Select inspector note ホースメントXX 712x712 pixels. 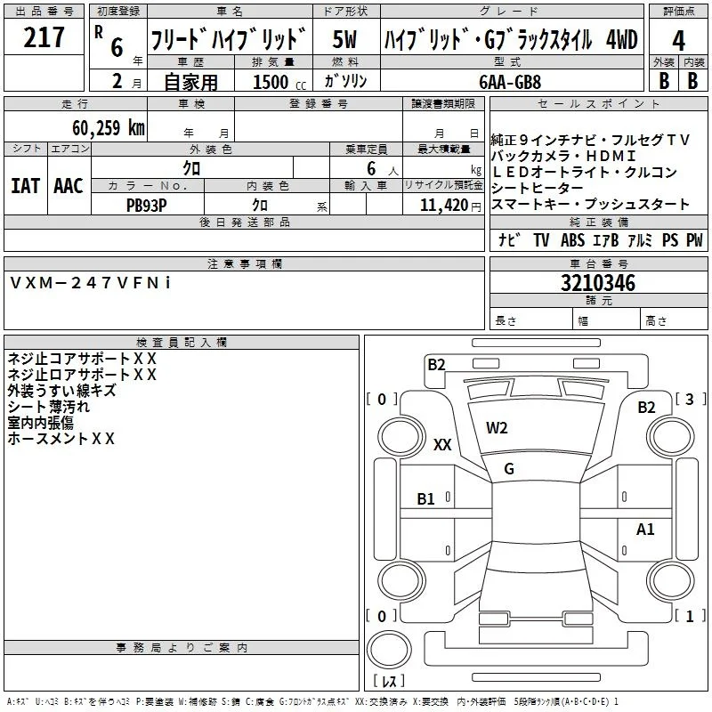[x=61, y=439]
